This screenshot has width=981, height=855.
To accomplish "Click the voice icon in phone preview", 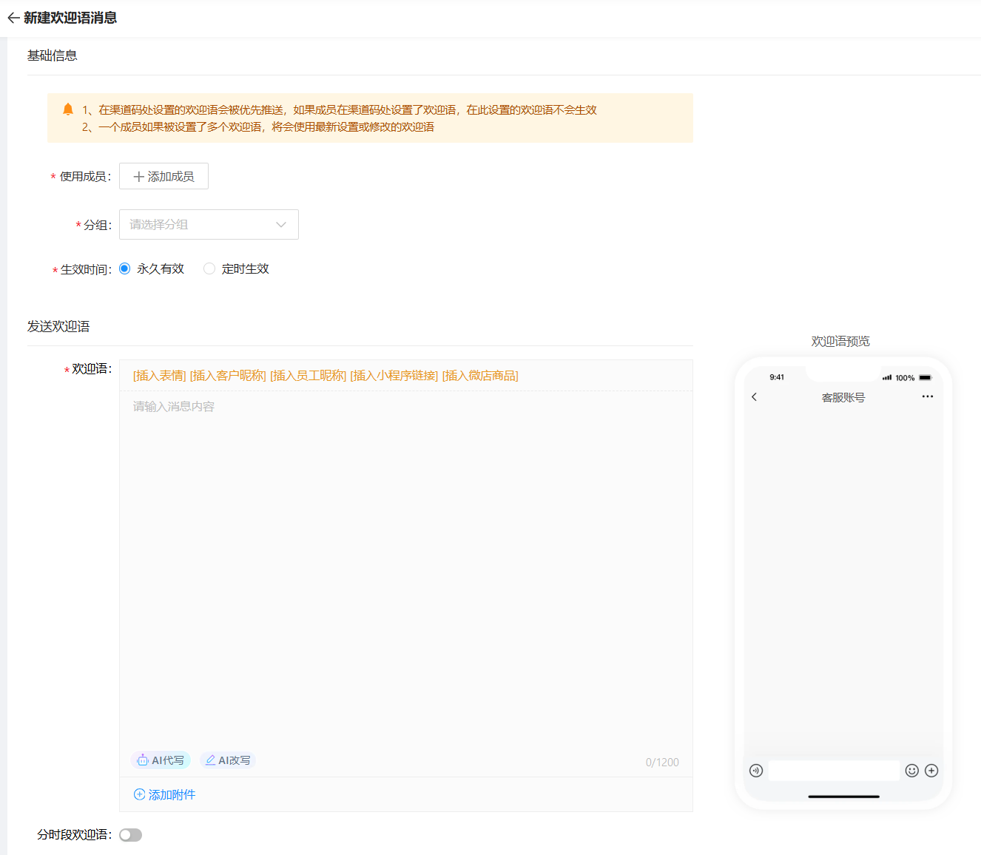I will [x=755, y=771].
